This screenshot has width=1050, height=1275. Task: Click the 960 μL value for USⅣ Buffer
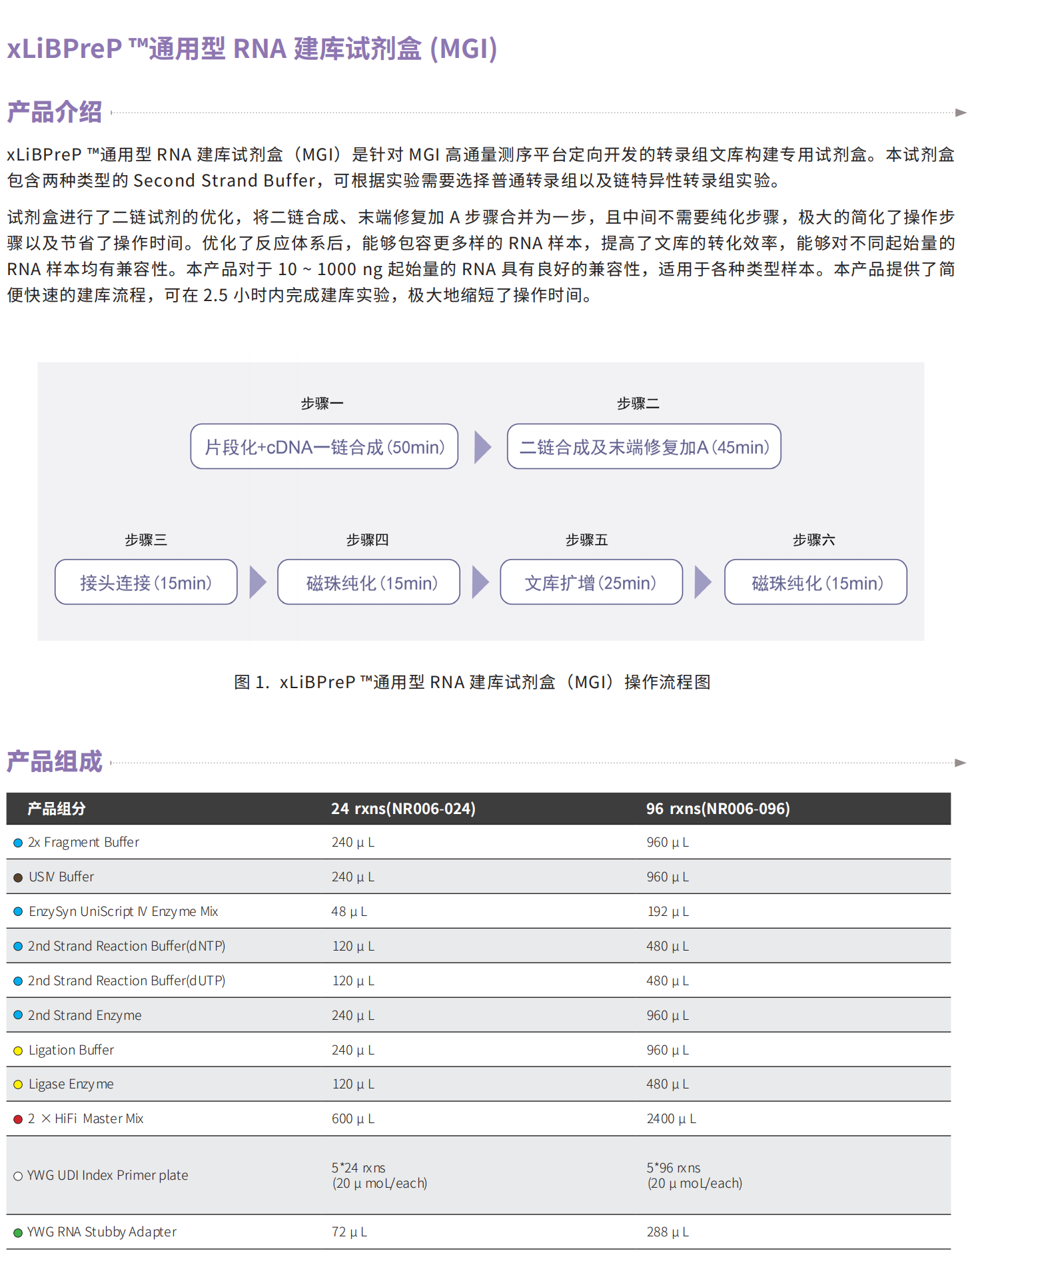(668, 877)
